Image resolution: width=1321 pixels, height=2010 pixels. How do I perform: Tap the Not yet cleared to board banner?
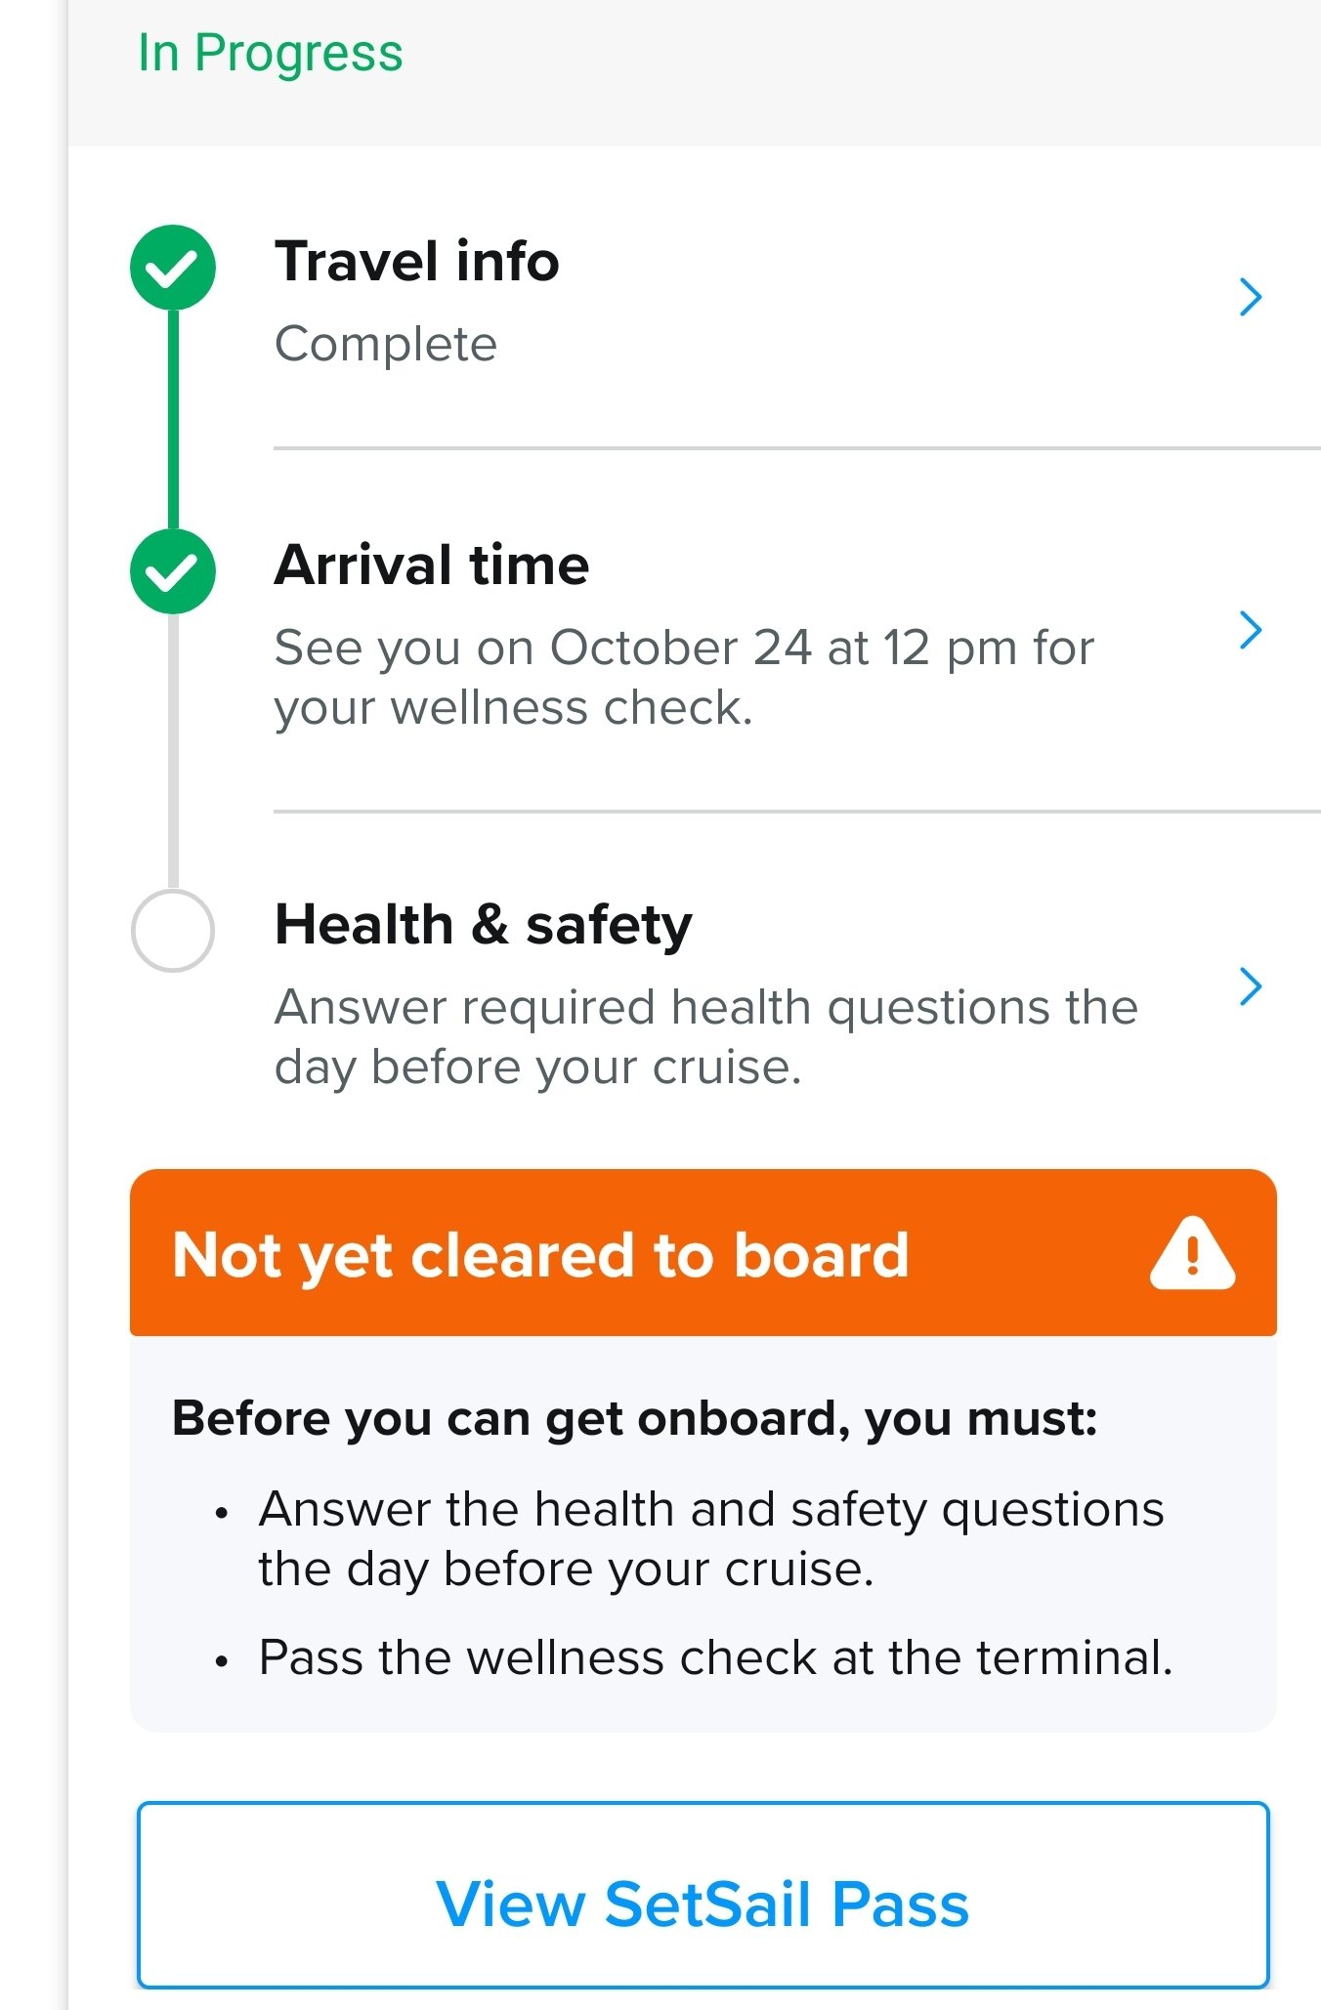tap(703, 1253)
